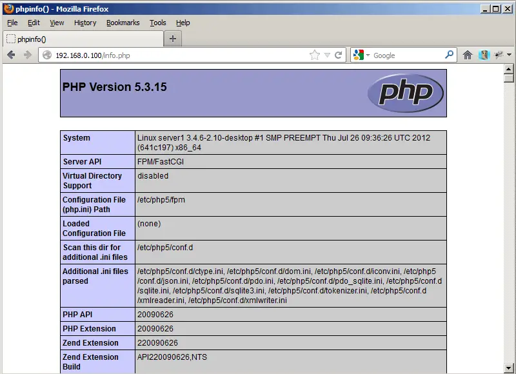Reload the current page
516x374 pixels.
pyautogui.click(x=338, y=55)
